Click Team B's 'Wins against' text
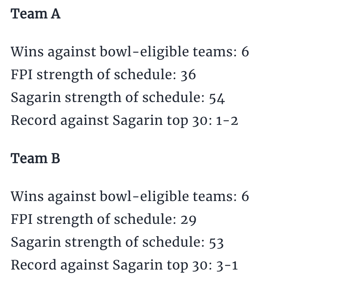 tap(53, 196)
